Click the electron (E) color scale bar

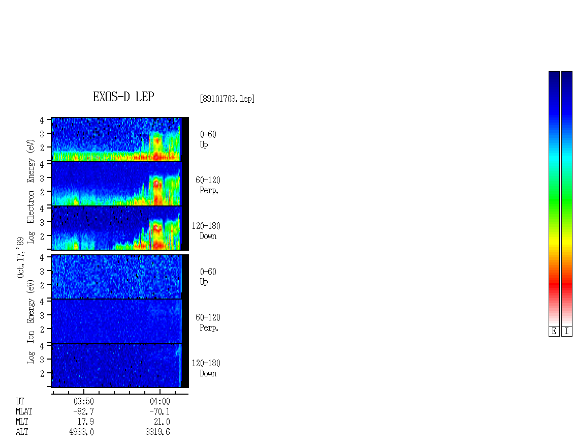(x=554, y=198)
